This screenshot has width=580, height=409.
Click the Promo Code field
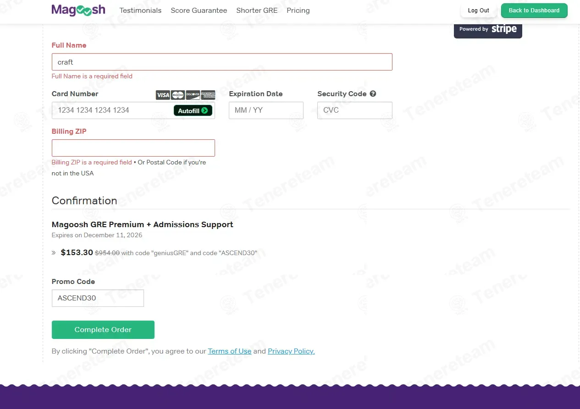point(98,298)
